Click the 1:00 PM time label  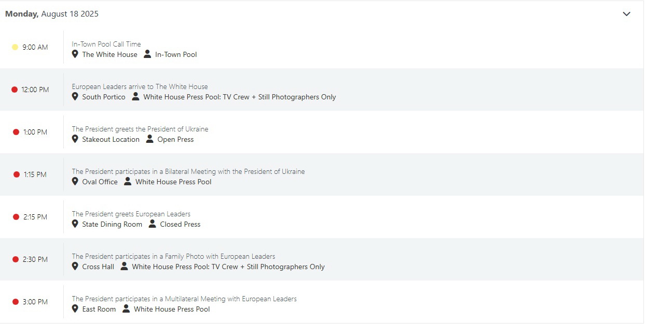click(x=35, y=132)
